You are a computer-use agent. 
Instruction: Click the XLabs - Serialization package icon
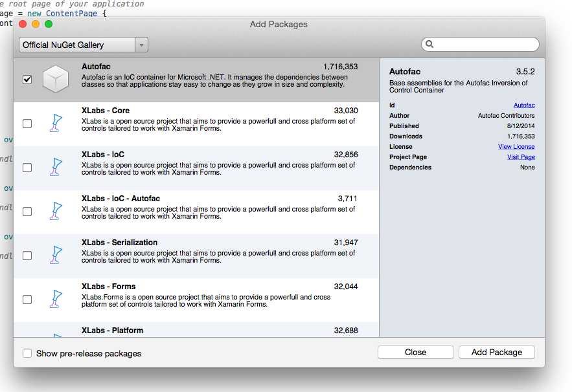point(56,255)
